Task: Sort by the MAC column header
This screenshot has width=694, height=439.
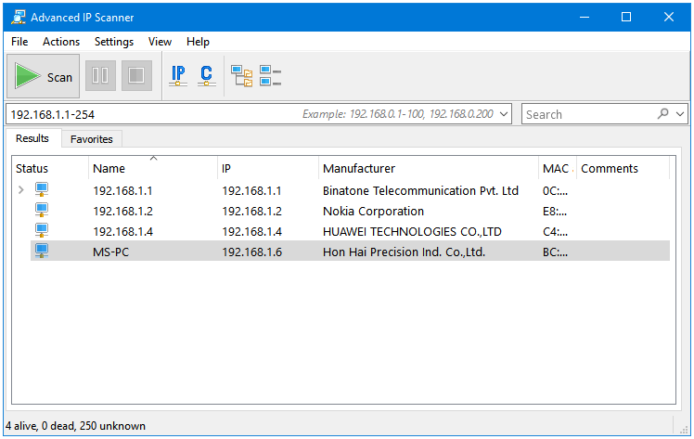Action: [558, 169]
